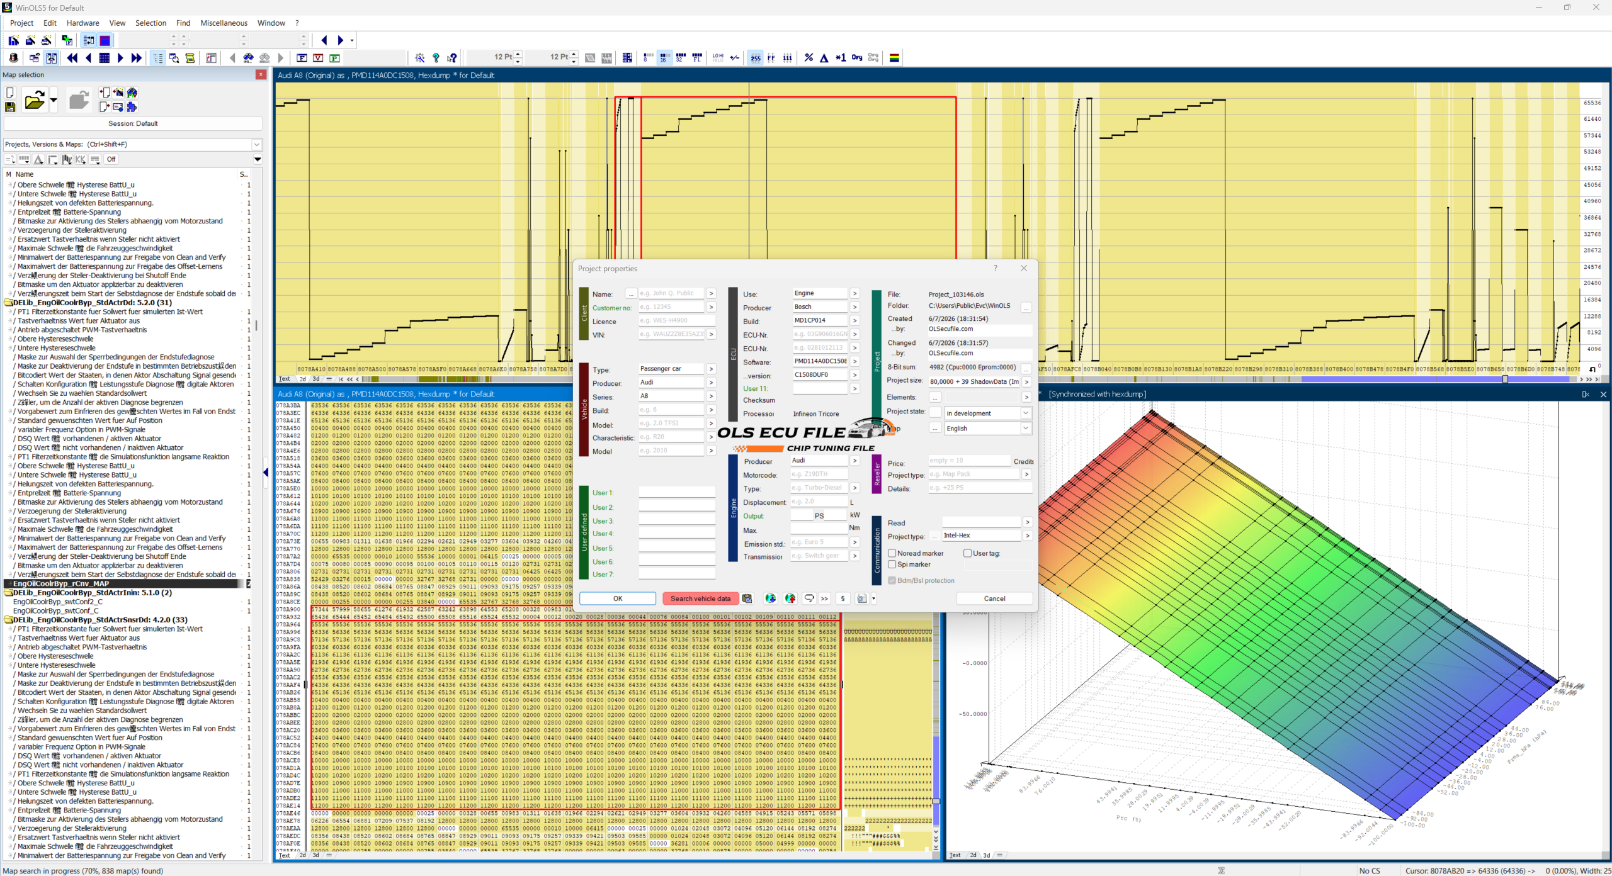Click the blue puzzle piece plugin icon
Screen dimensions: 1612x876
(132, 107)
